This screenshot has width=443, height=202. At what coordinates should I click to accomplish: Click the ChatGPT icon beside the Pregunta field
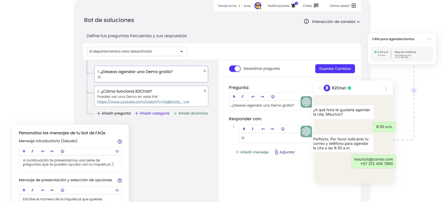306,102
